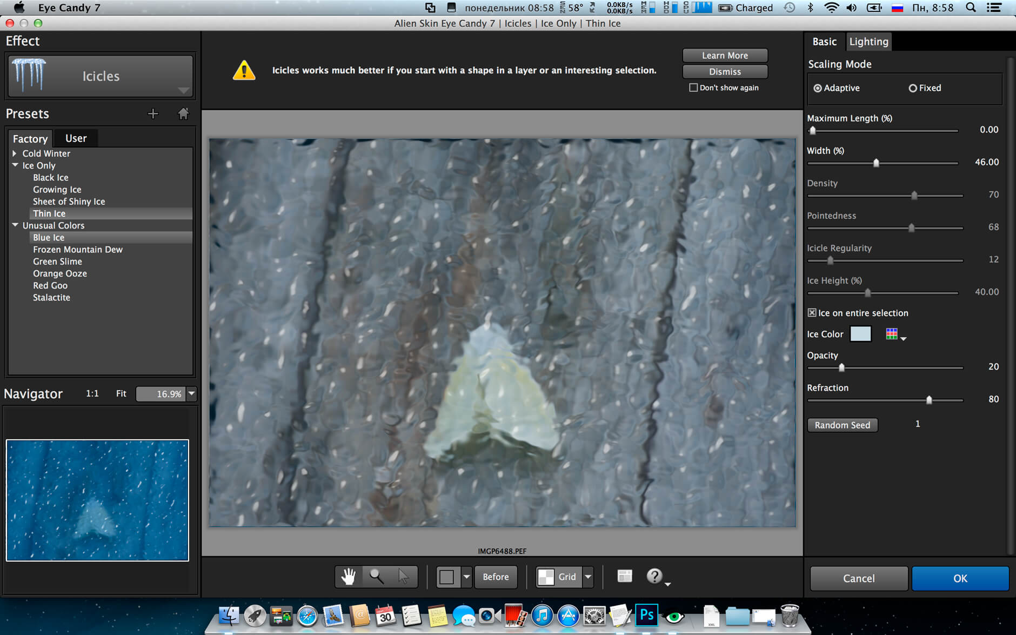Dismiss the Icicles warning message
1016x635 pixels.
(725, 72)
